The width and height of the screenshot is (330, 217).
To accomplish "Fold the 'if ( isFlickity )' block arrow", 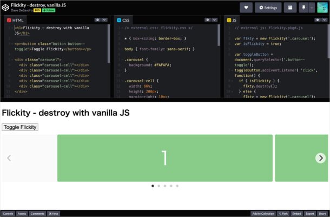I will 232,81.
